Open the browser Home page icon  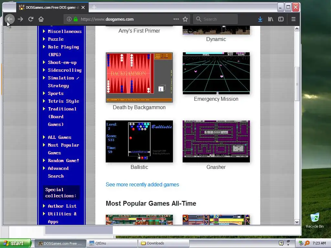41,19
